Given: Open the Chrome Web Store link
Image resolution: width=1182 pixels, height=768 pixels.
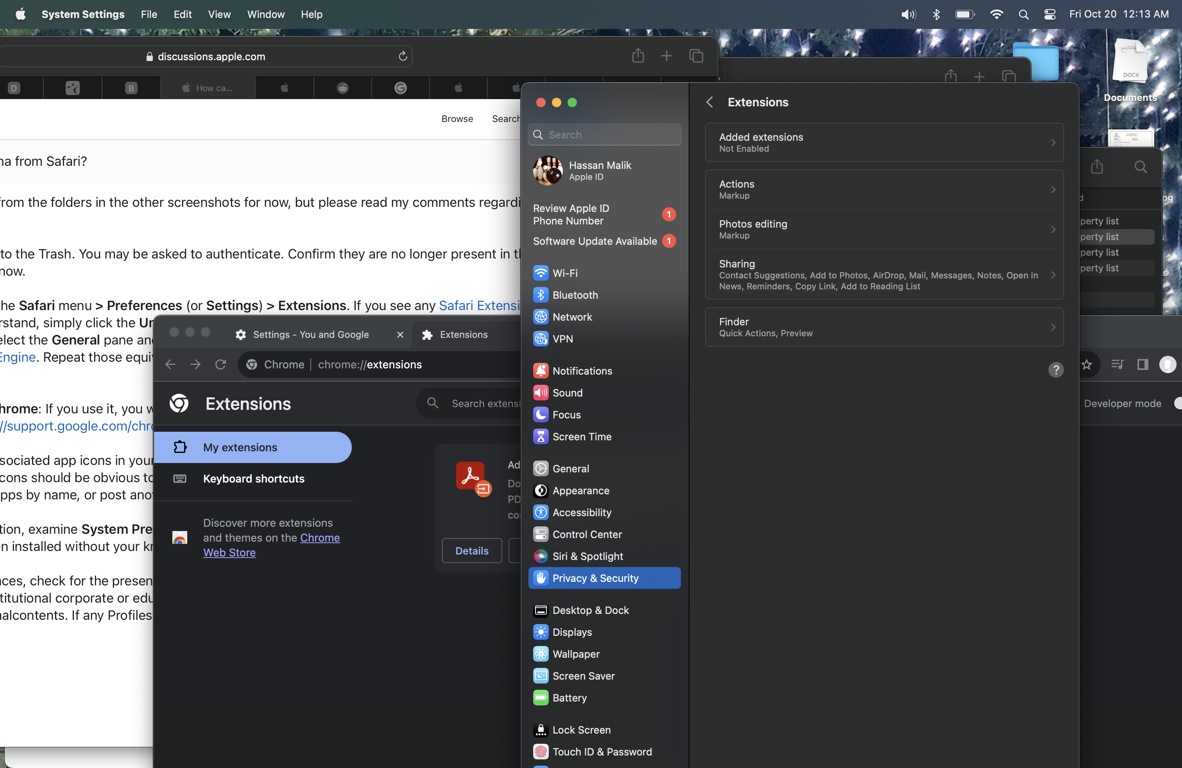Looking at the screenshot, I should (x=319, y=538).
